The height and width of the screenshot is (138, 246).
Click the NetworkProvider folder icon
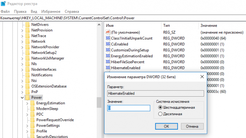(x=27, y=47)
